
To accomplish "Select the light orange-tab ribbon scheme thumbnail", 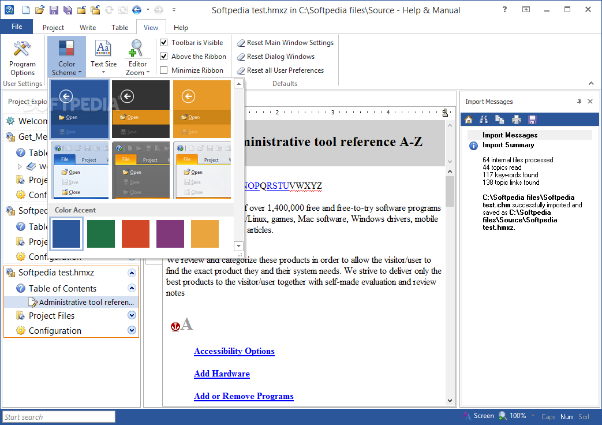I will [202, 170].
